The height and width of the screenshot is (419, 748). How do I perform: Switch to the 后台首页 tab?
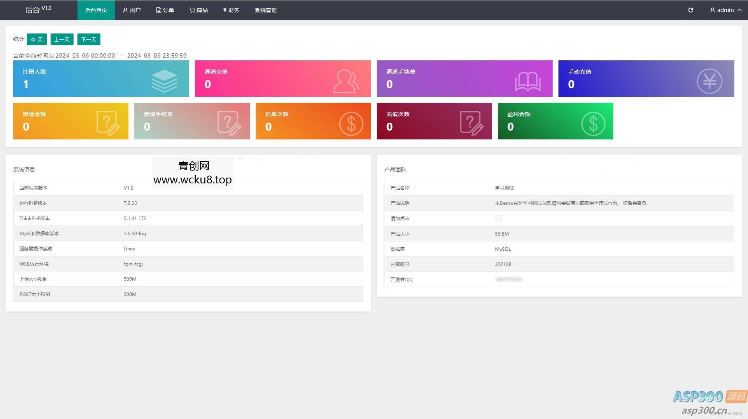[96, 10]
